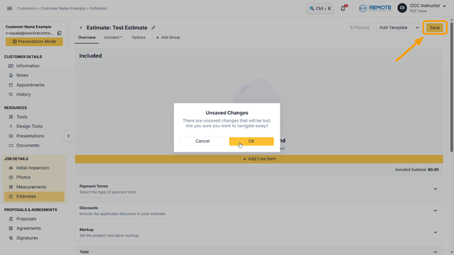The width and height of the screenshot is (454, 255).
Task: Open search with Ctrl + K box
Action: 320,8
